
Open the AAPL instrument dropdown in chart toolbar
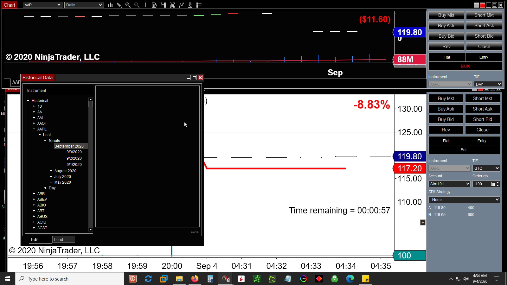[42, 5]
